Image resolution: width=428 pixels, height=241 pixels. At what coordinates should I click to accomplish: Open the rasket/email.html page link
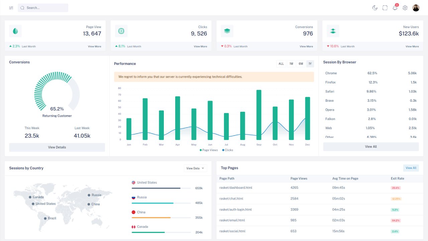tap(233, 220)
